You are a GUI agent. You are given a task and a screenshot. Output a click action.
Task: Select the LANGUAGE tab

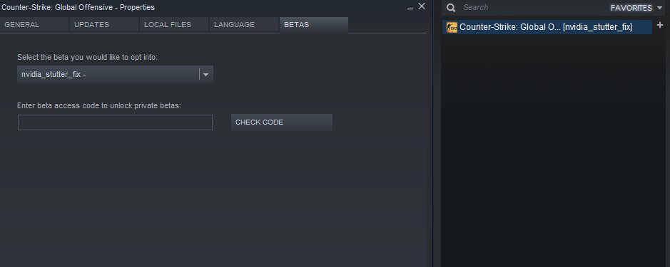243,25
